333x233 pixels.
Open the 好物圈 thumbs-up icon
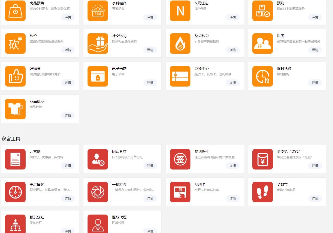click(15, 76)
